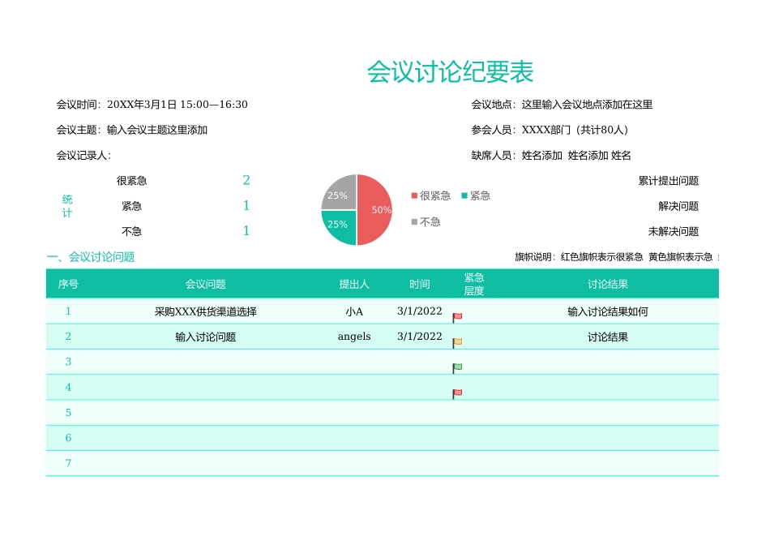Click the gray 25% pie slice

338,195
